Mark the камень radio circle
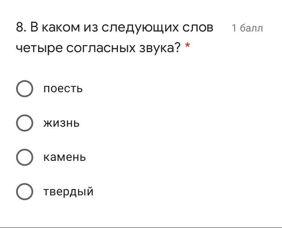Image resolution: width=282 pixels, height=228 pixels. [25, 157]
